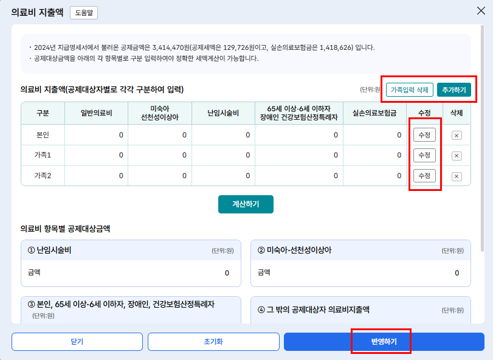Close the dialog with the top-right X
493x360 pixels.
pos(480,11)
